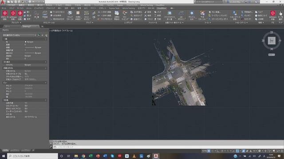Click the section display icon in Clip panel
Image resolution: width=284 pixels, height=159 pixels.
pyautogui.click(x=78, y=13)
